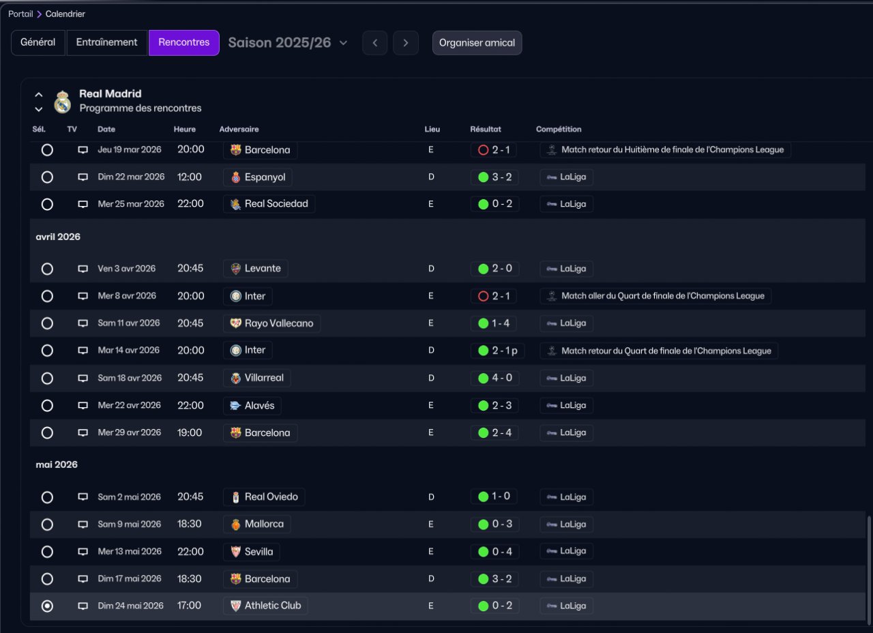Click the Real Madrid club crest
Screen dimensions: 873x633
coord(63,101)
